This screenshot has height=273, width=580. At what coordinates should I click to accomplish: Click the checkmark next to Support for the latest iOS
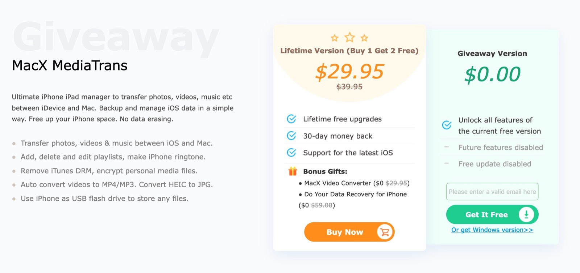(291, 153)
